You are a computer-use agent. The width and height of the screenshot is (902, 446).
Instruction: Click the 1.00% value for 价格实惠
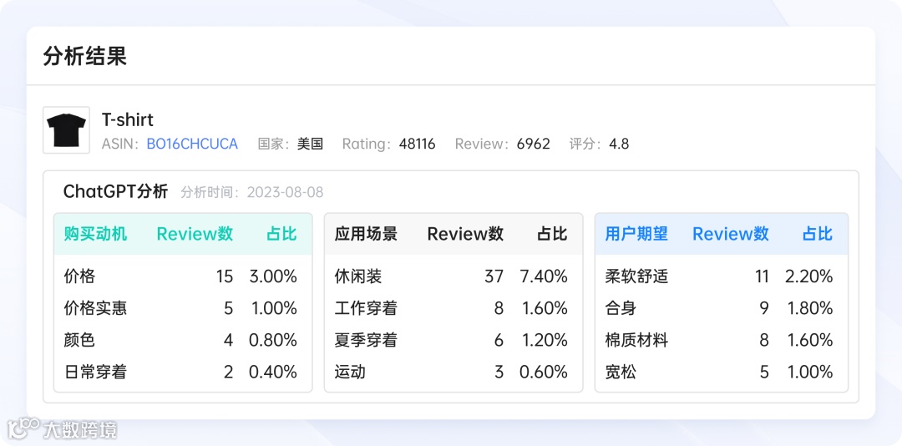click(x=275, y=308)
